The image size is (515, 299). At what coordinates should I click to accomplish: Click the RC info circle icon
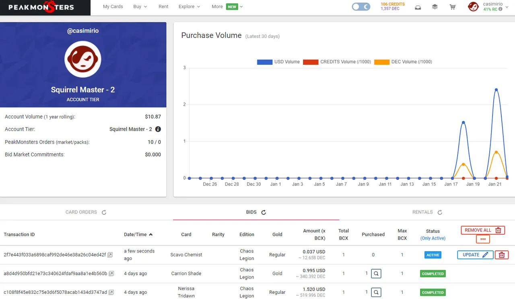[501, 9]
